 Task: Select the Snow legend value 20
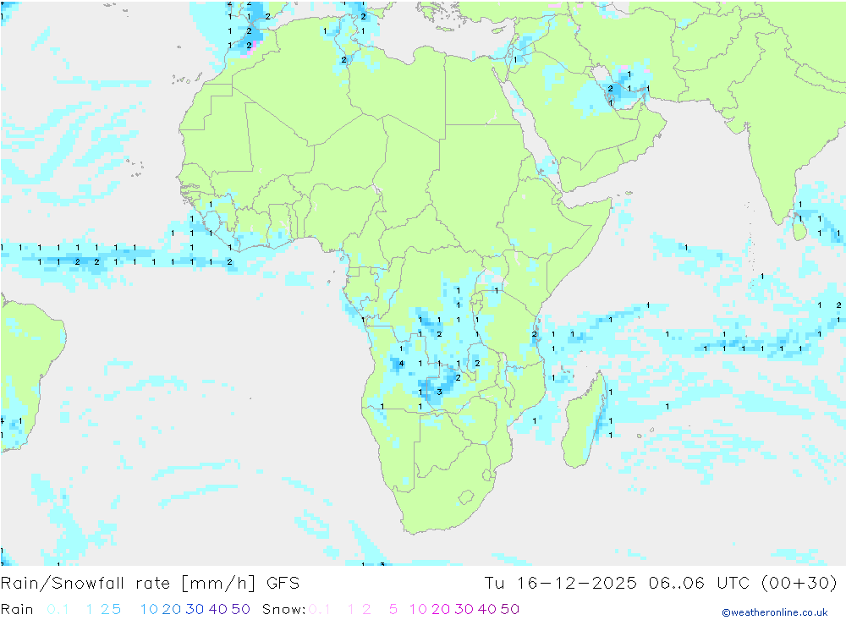(441, 609)
